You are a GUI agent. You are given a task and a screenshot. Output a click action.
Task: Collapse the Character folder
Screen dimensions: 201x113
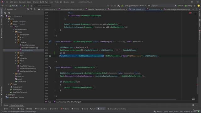(x=16, y=42)
